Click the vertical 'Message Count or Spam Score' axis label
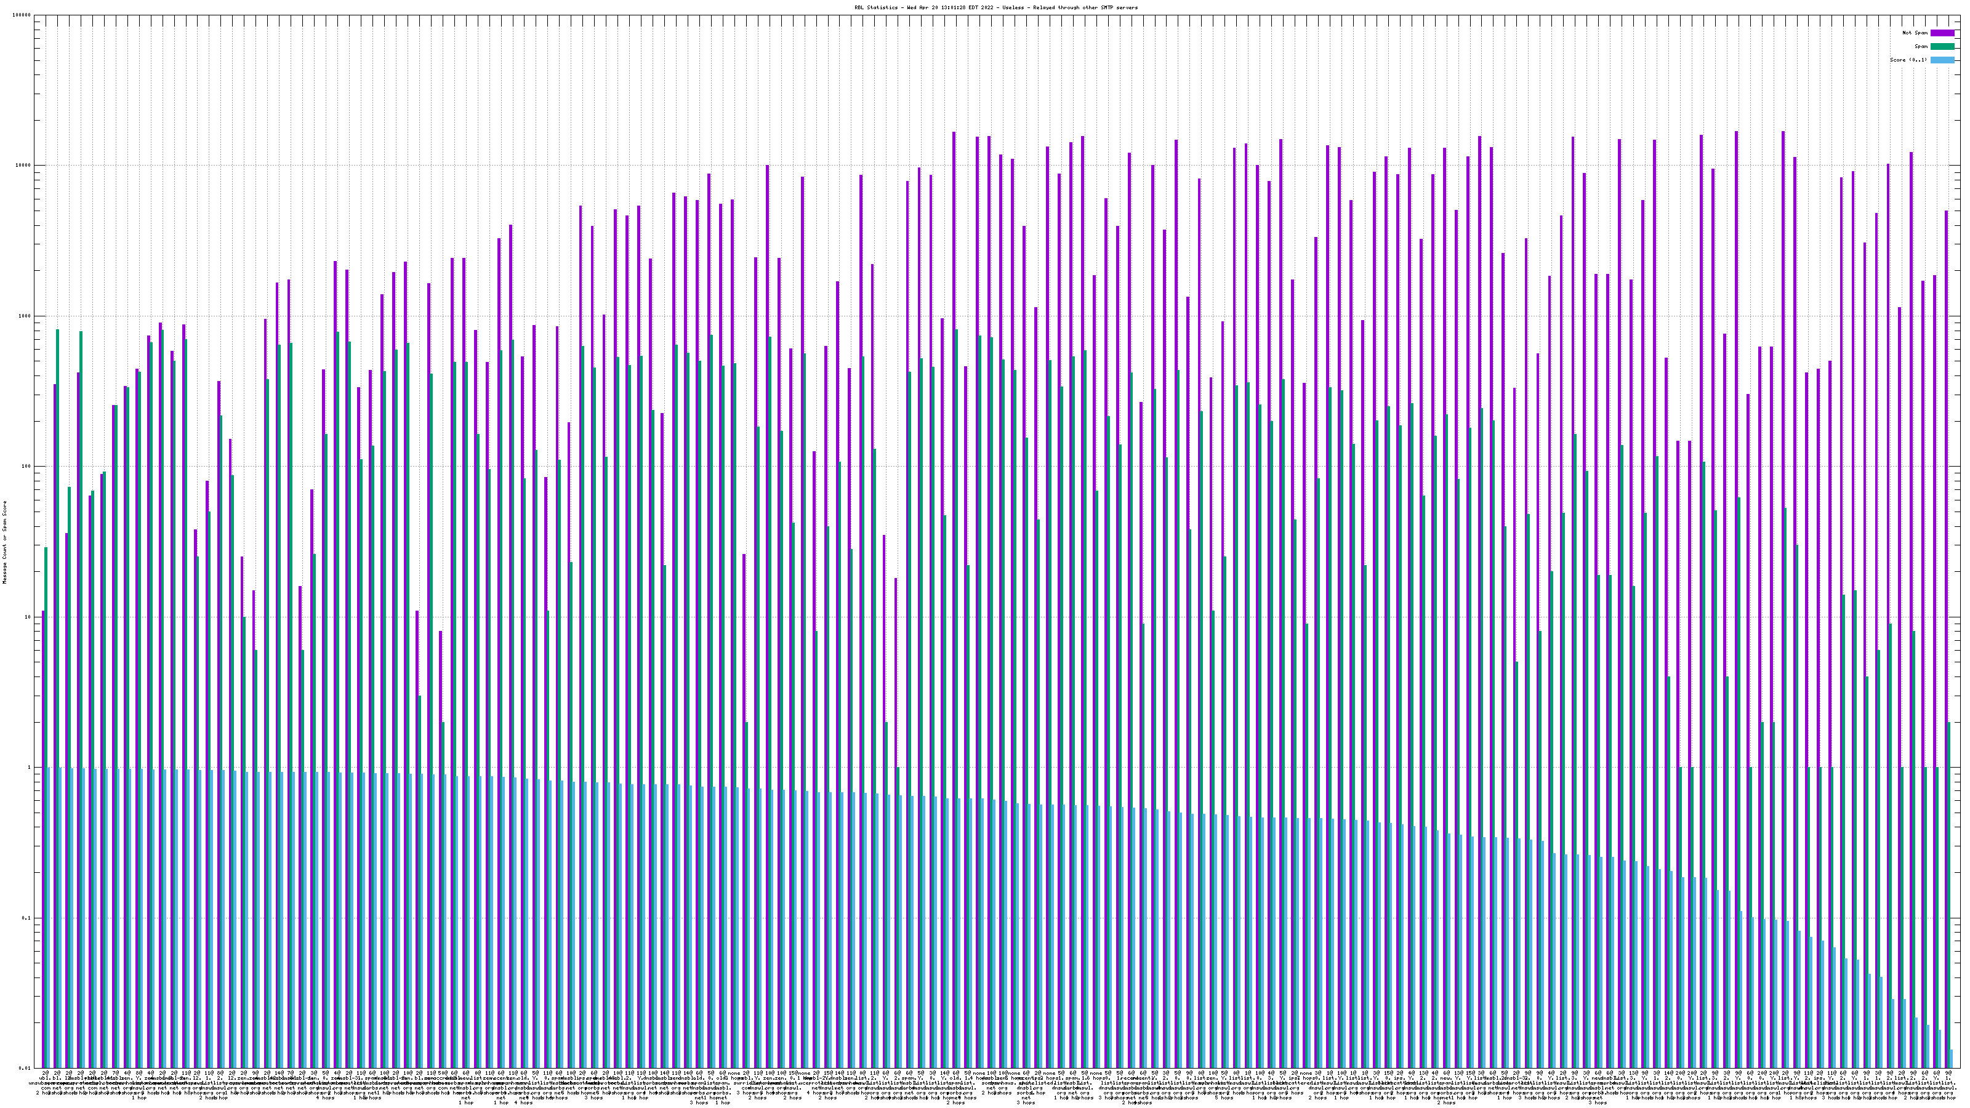1970x1108 pixels. point(4,542)
